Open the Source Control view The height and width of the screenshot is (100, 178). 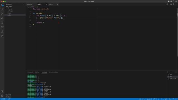(x=2, y=14)
